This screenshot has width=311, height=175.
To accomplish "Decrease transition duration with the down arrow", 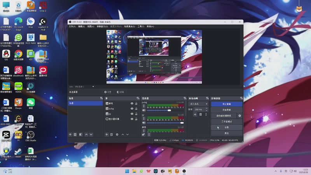I will pos(206,110).
